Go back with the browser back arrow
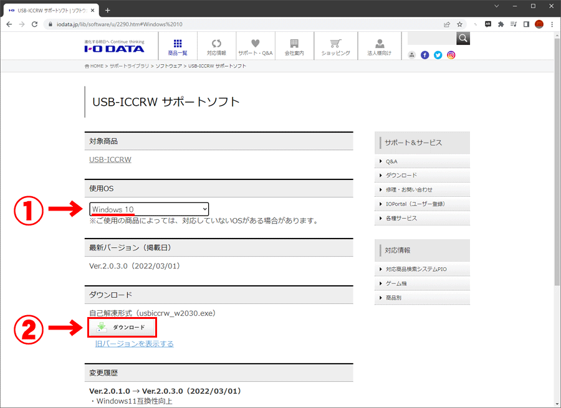 coord(9,24)
